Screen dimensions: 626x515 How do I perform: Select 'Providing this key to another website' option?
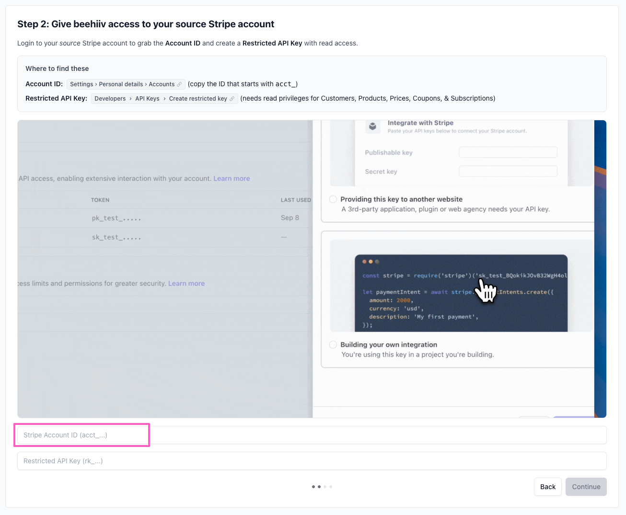point(333,199)
